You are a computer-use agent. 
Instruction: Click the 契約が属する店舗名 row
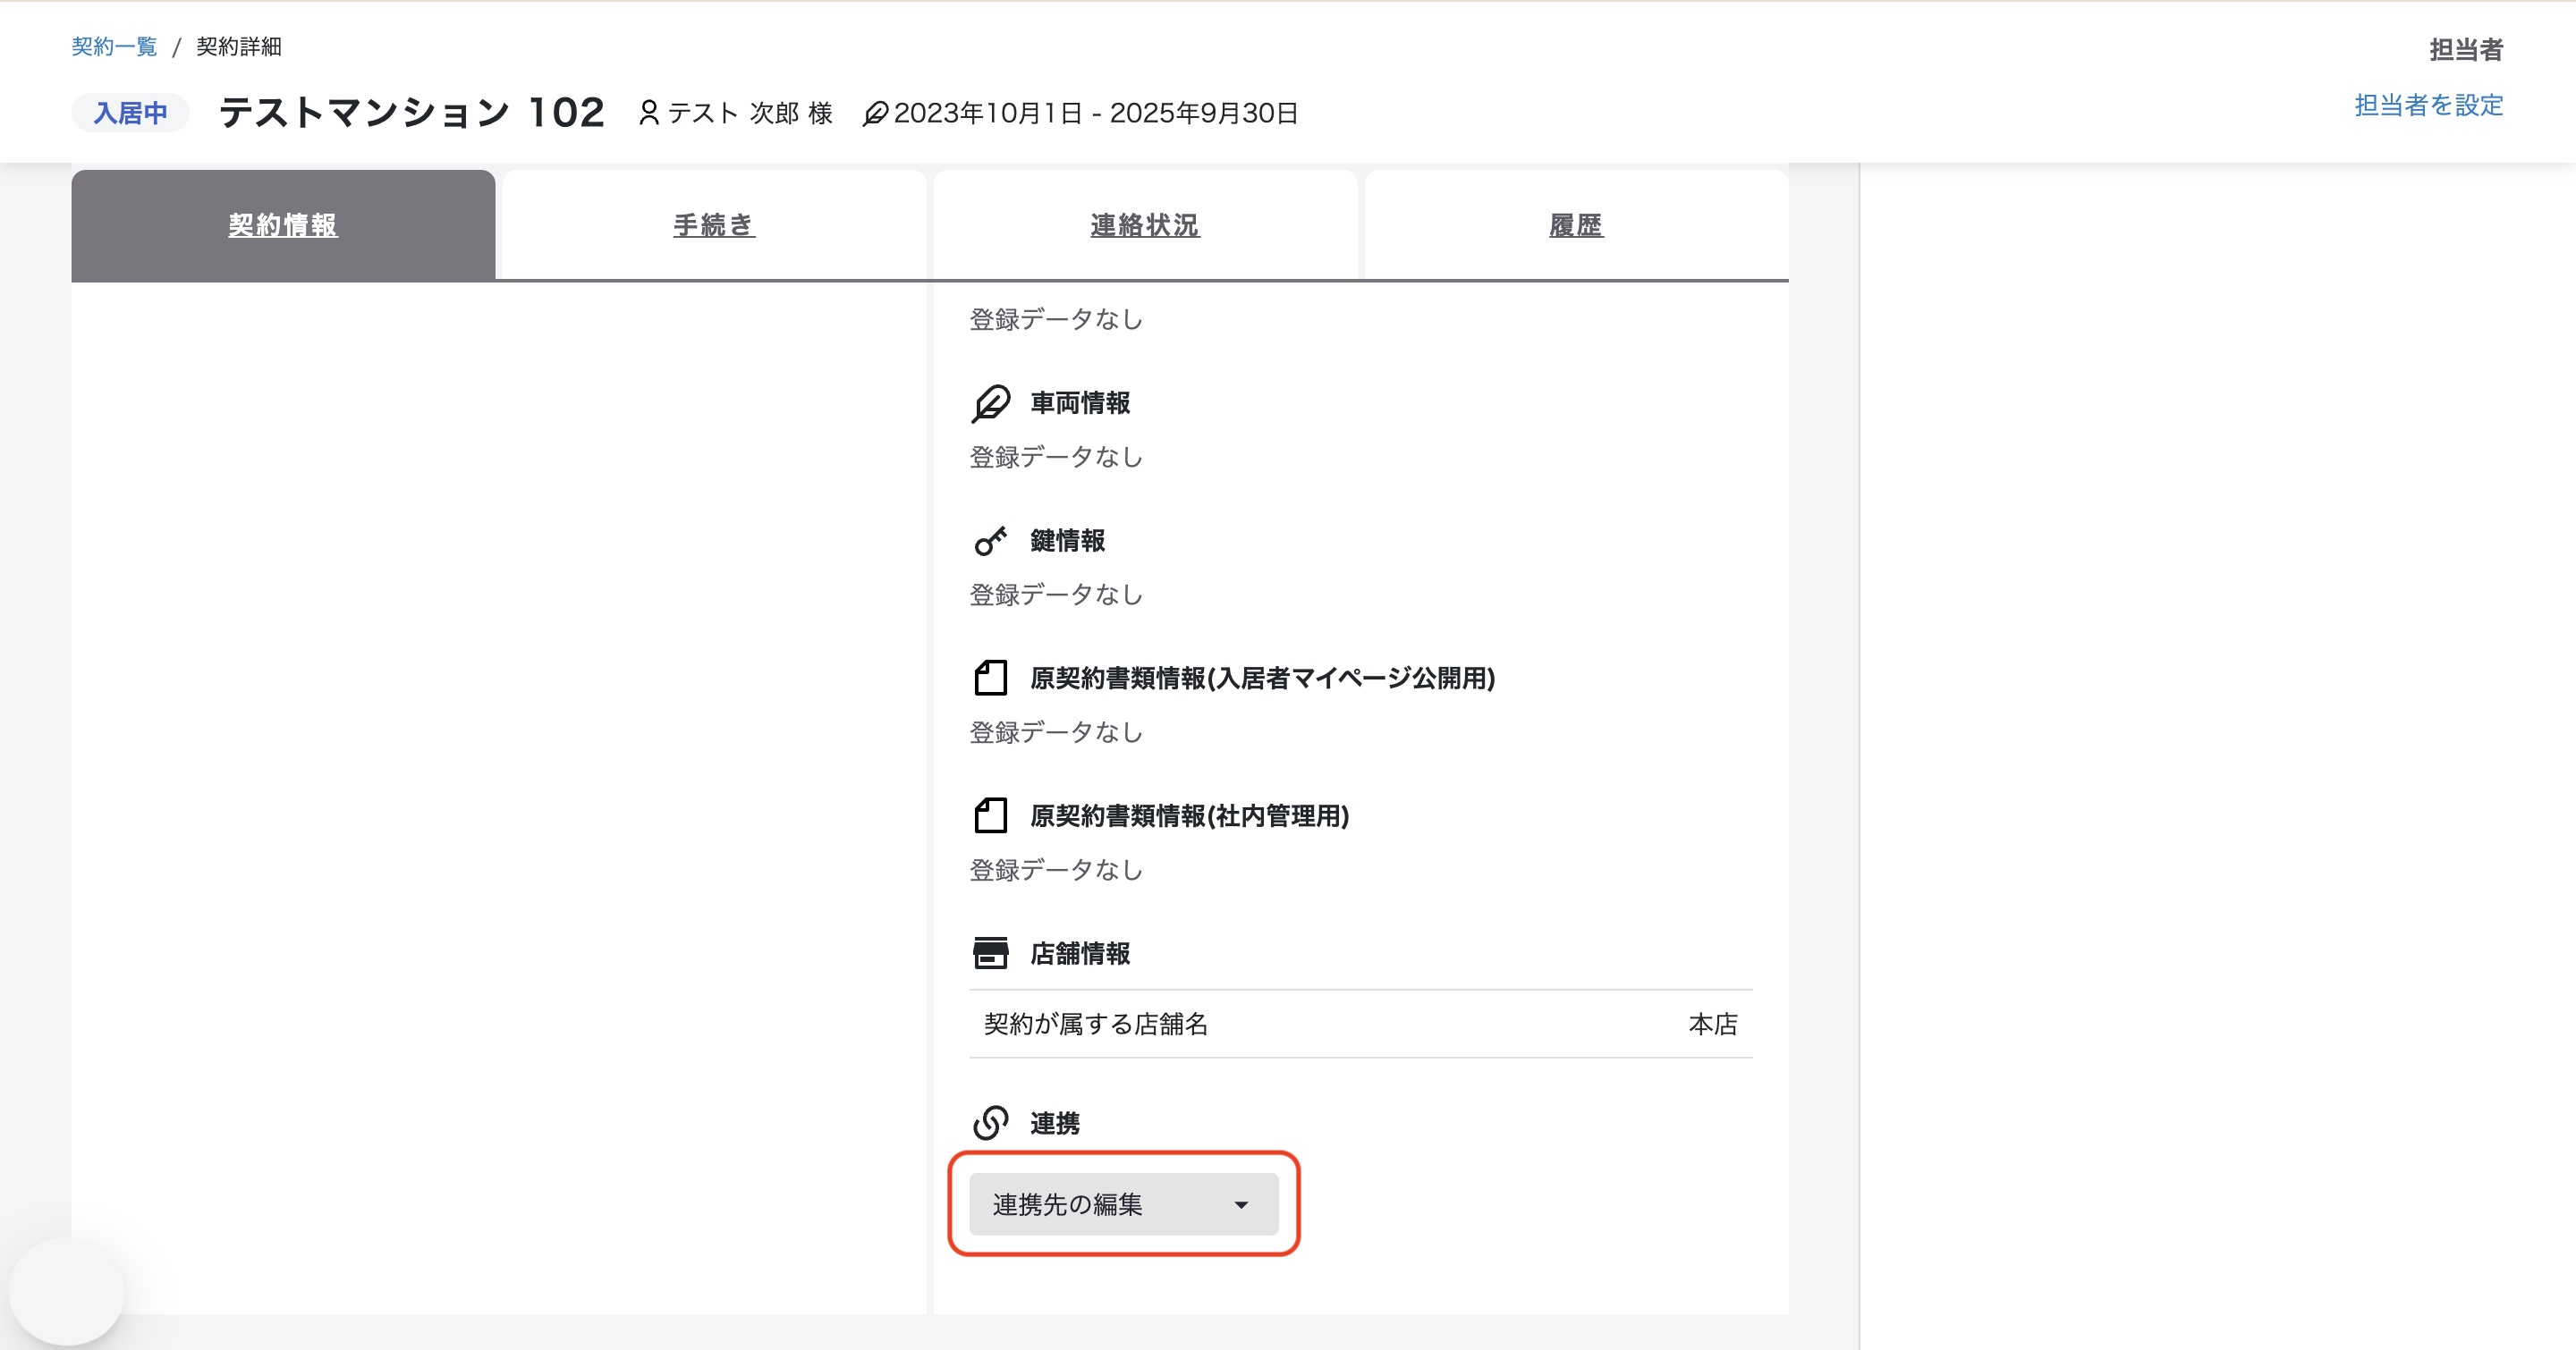click(1360, 1024)
